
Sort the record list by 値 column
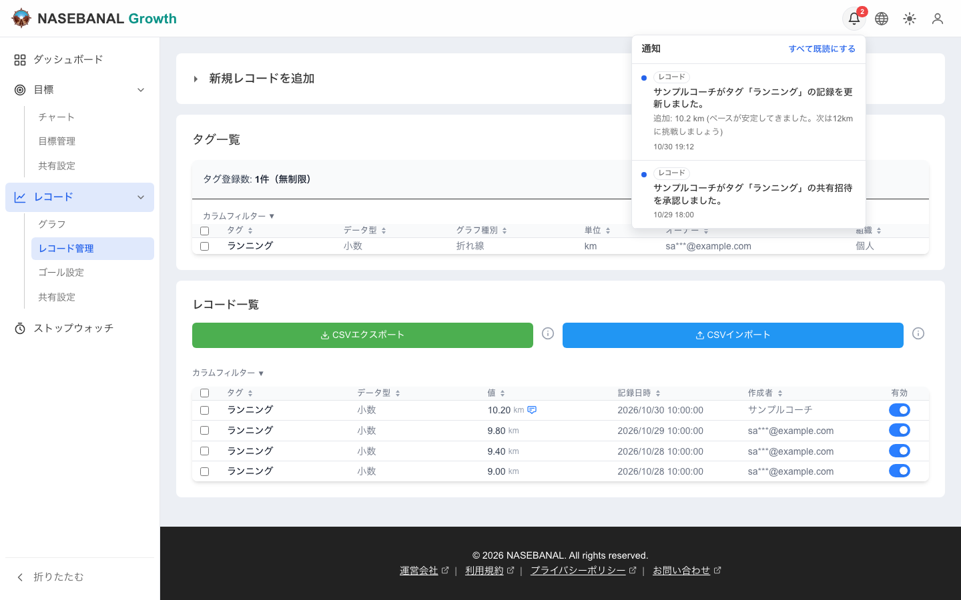click(x=497, y=393)
